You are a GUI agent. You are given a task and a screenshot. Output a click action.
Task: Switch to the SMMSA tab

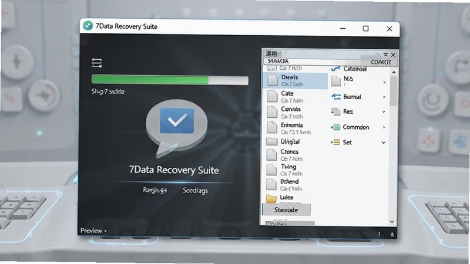coord(278,62)
